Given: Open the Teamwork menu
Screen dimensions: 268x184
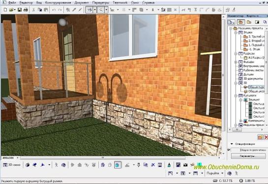Looking at the screenshot, I should [x=120, y=2].
